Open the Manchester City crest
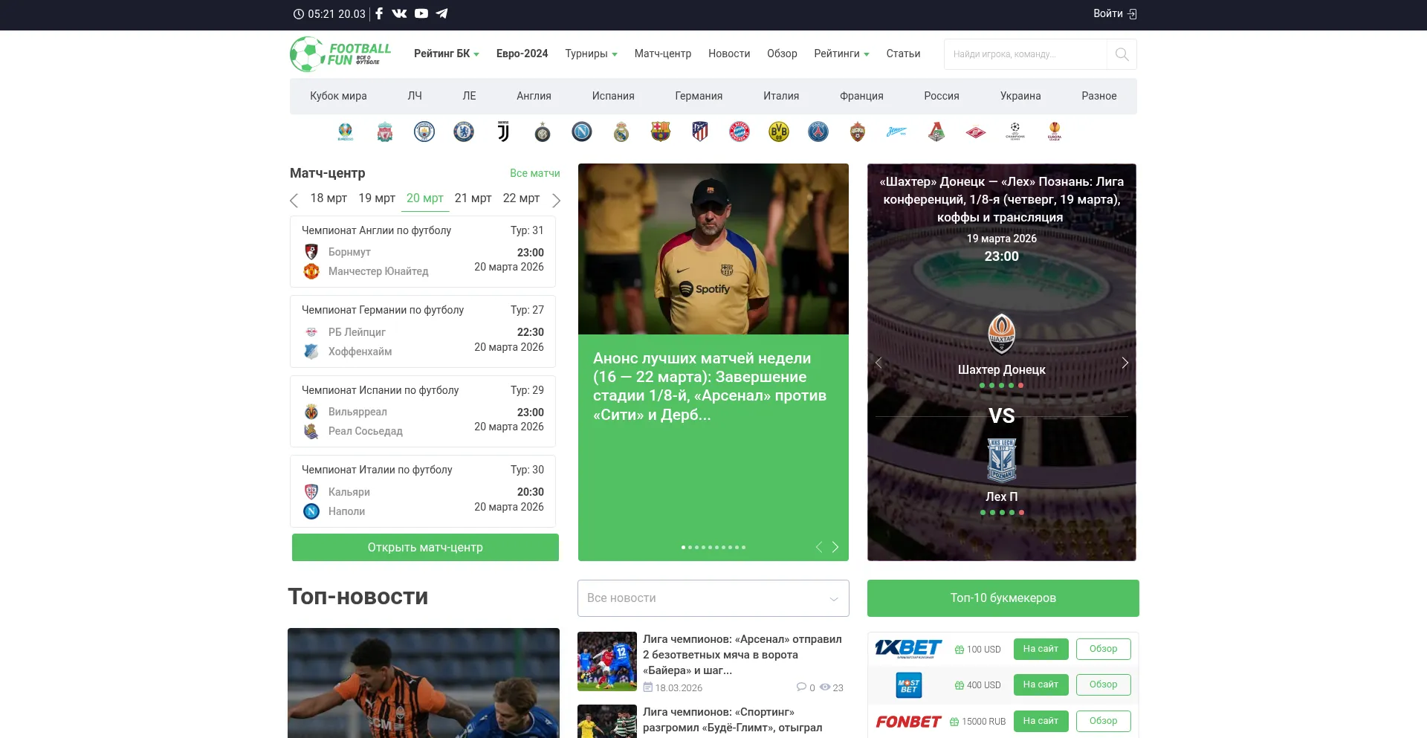Viewport: 1427px width, 738px height. 424,132
